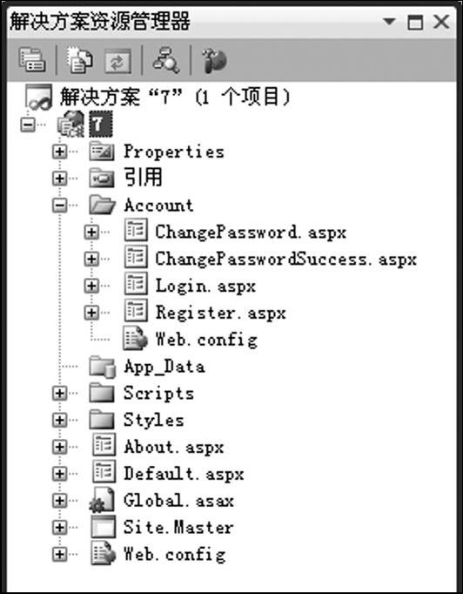Viewport: 463px width, 594px height.
Task: Click Show All Files toolbar icon
Action: 79,60
